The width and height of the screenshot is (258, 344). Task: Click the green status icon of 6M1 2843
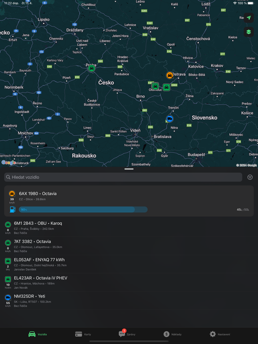[8, 224]
